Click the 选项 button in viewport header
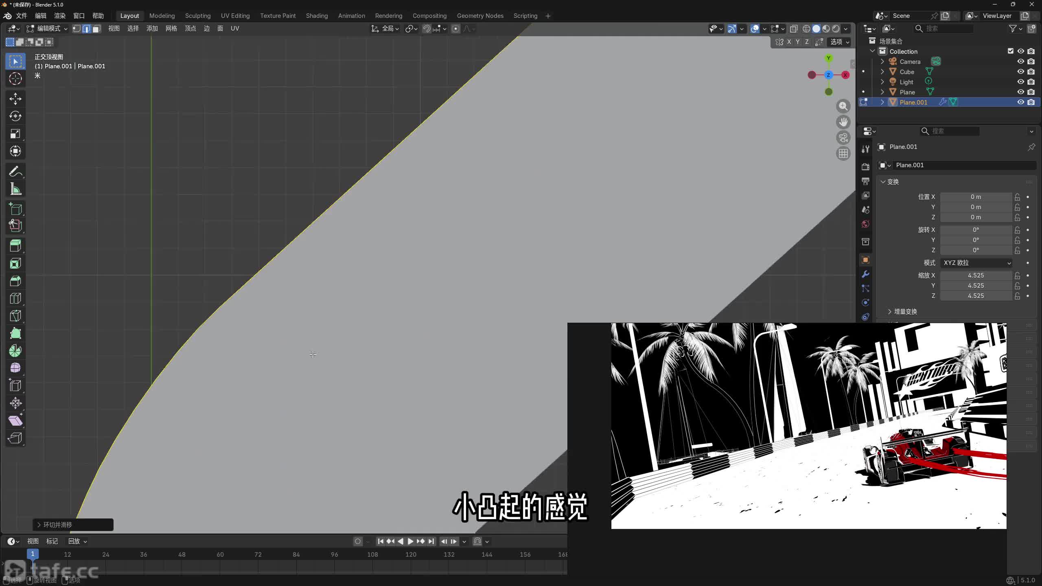 coord(838,42)
